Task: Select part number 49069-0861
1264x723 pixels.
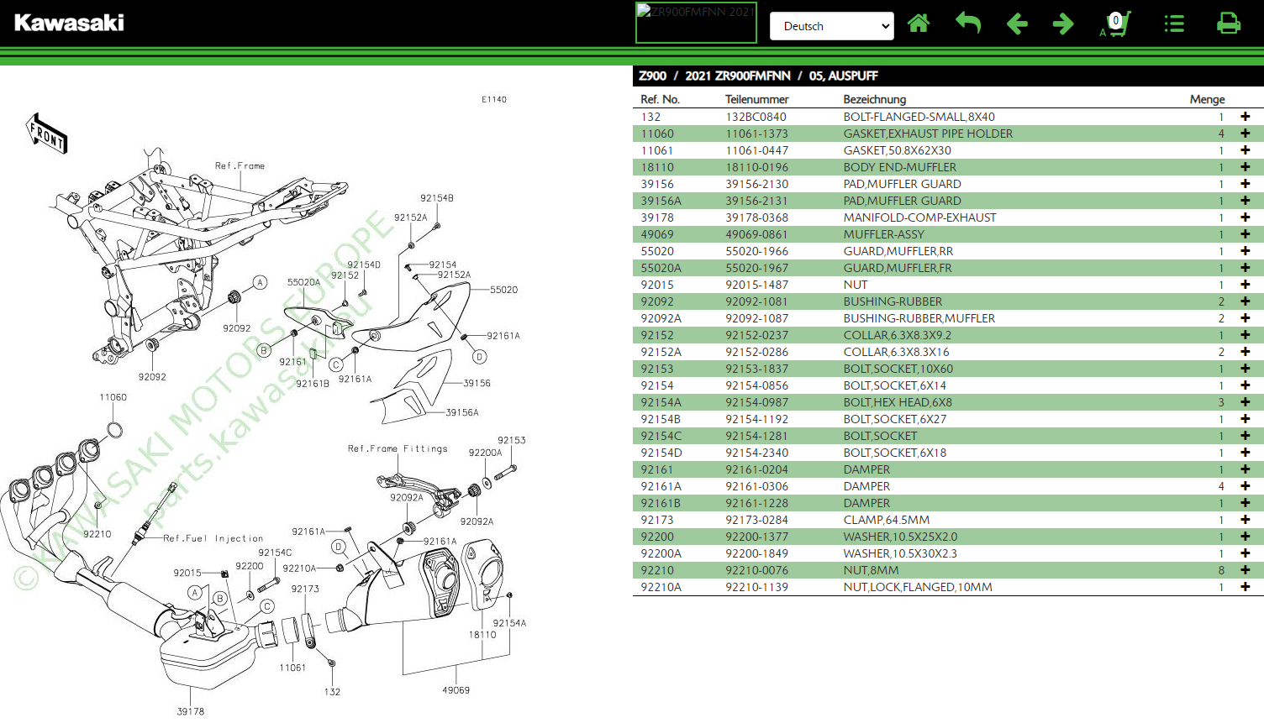Action: click(x=757, y=234)
